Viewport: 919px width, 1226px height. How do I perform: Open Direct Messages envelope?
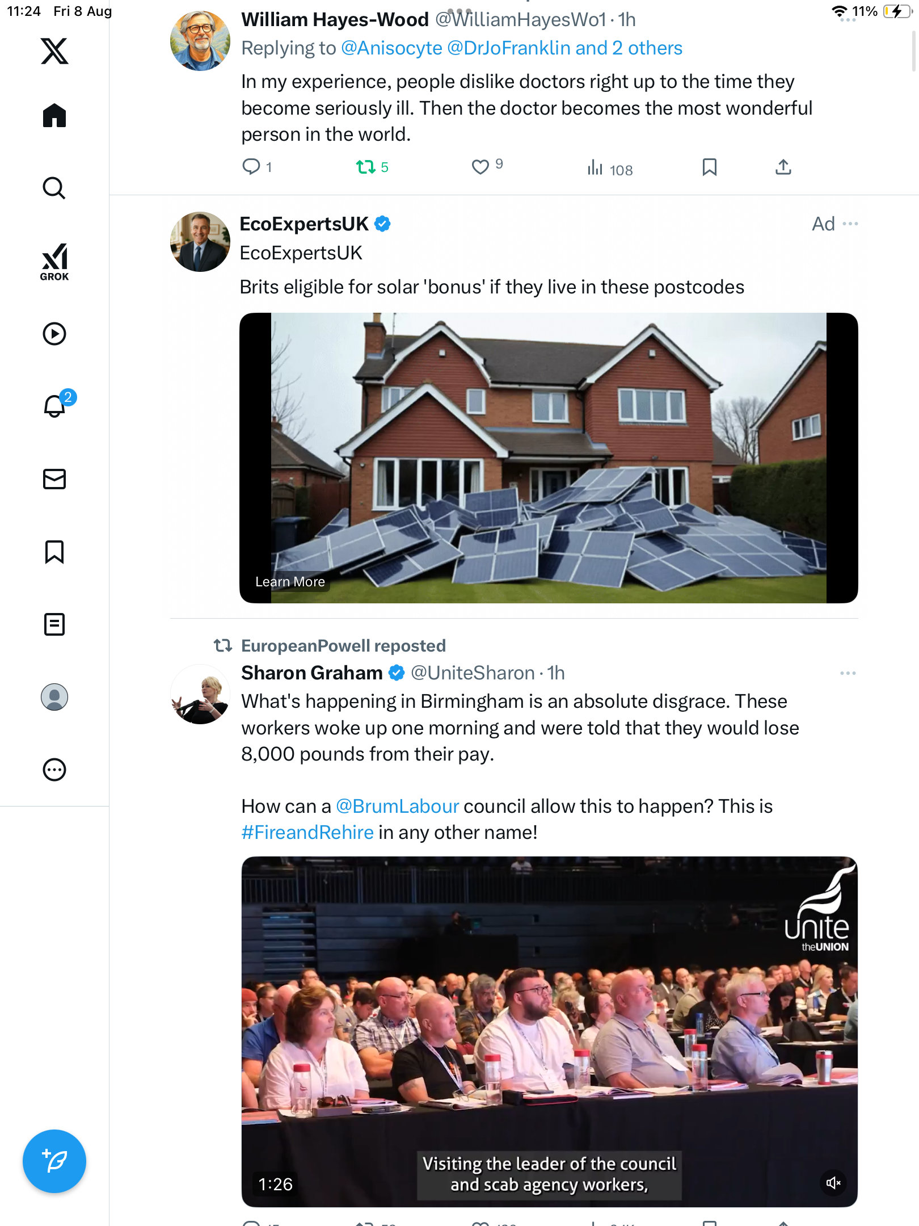pos(54,479)
